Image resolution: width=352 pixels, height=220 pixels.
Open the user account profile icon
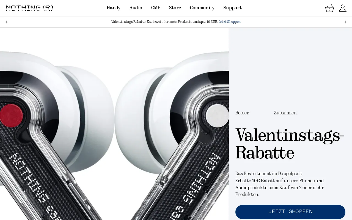(x=343, y=8)
